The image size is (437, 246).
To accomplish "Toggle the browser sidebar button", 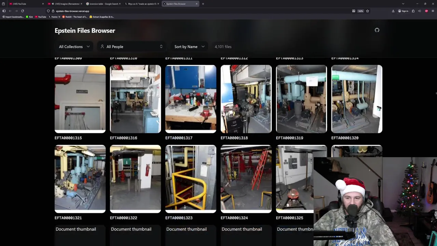I will [4, 11].
